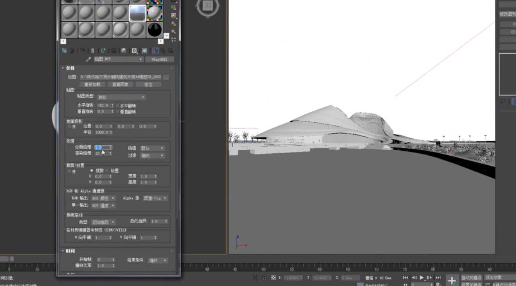Toggle the Show End Result icon
516x286 pixels.
[155, 51]
